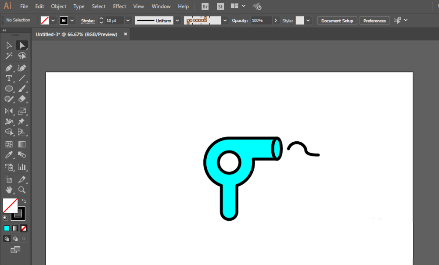
Task: Select the Zoom tool
Action: [22, 190]
